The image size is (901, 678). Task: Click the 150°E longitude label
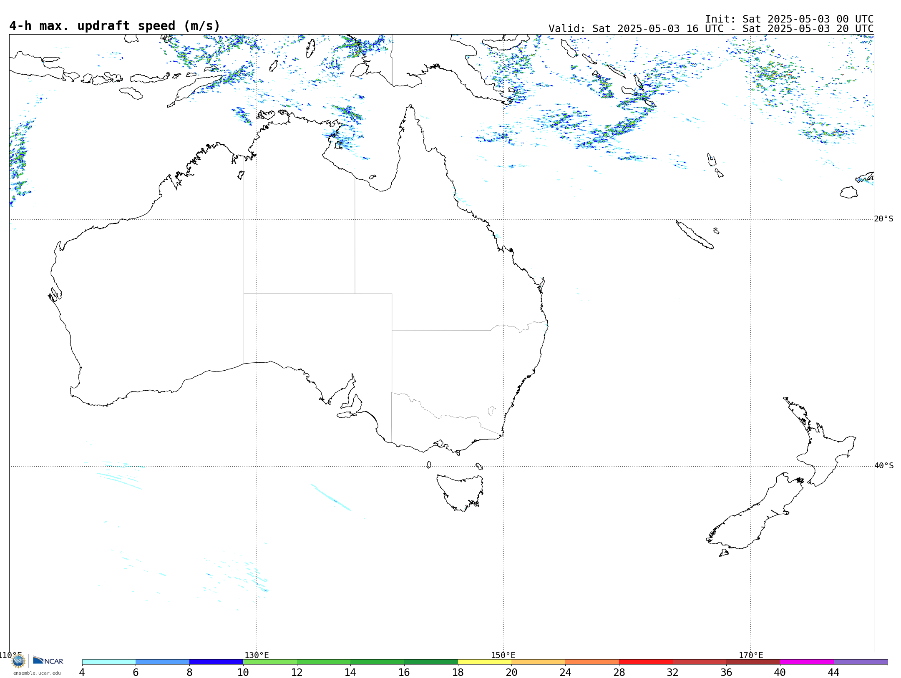pyautogui.click(x=503, y=655)
